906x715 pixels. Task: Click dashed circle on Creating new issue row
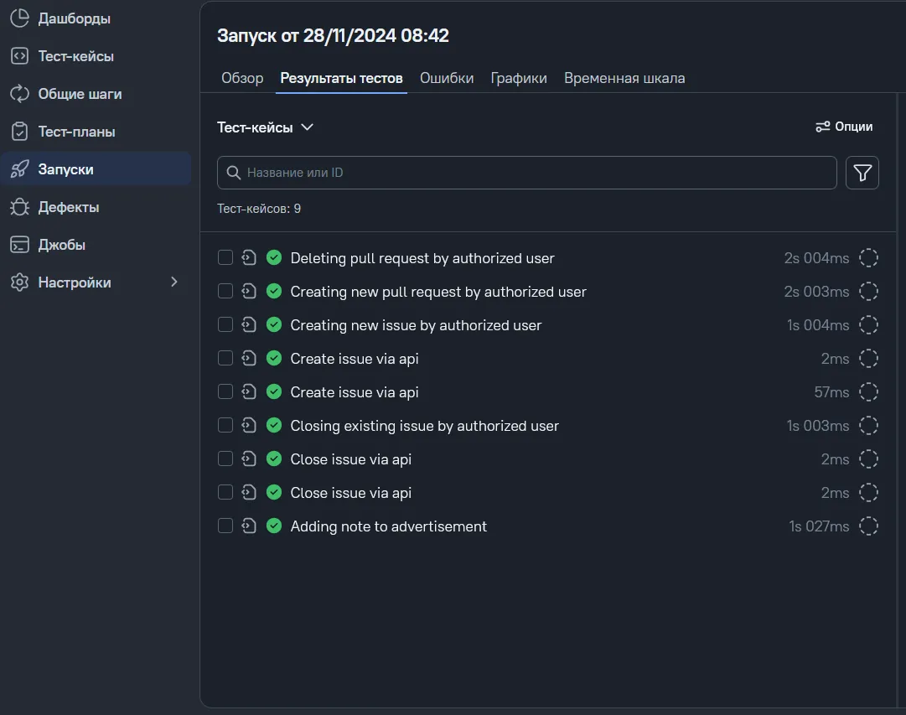(868, 325)
